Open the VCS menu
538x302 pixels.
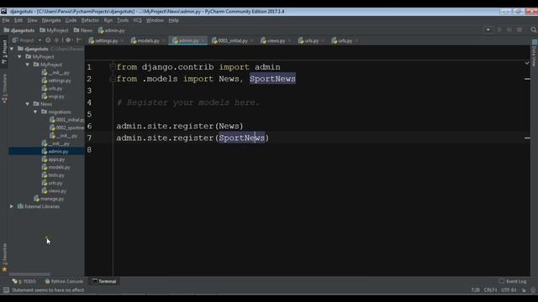[x=137, y=20]
